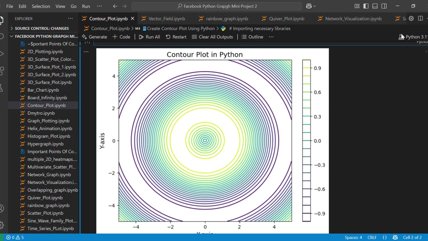
Task: Open 2D_Plotting.ipynb in the Explorer
Action: point(45,52)
